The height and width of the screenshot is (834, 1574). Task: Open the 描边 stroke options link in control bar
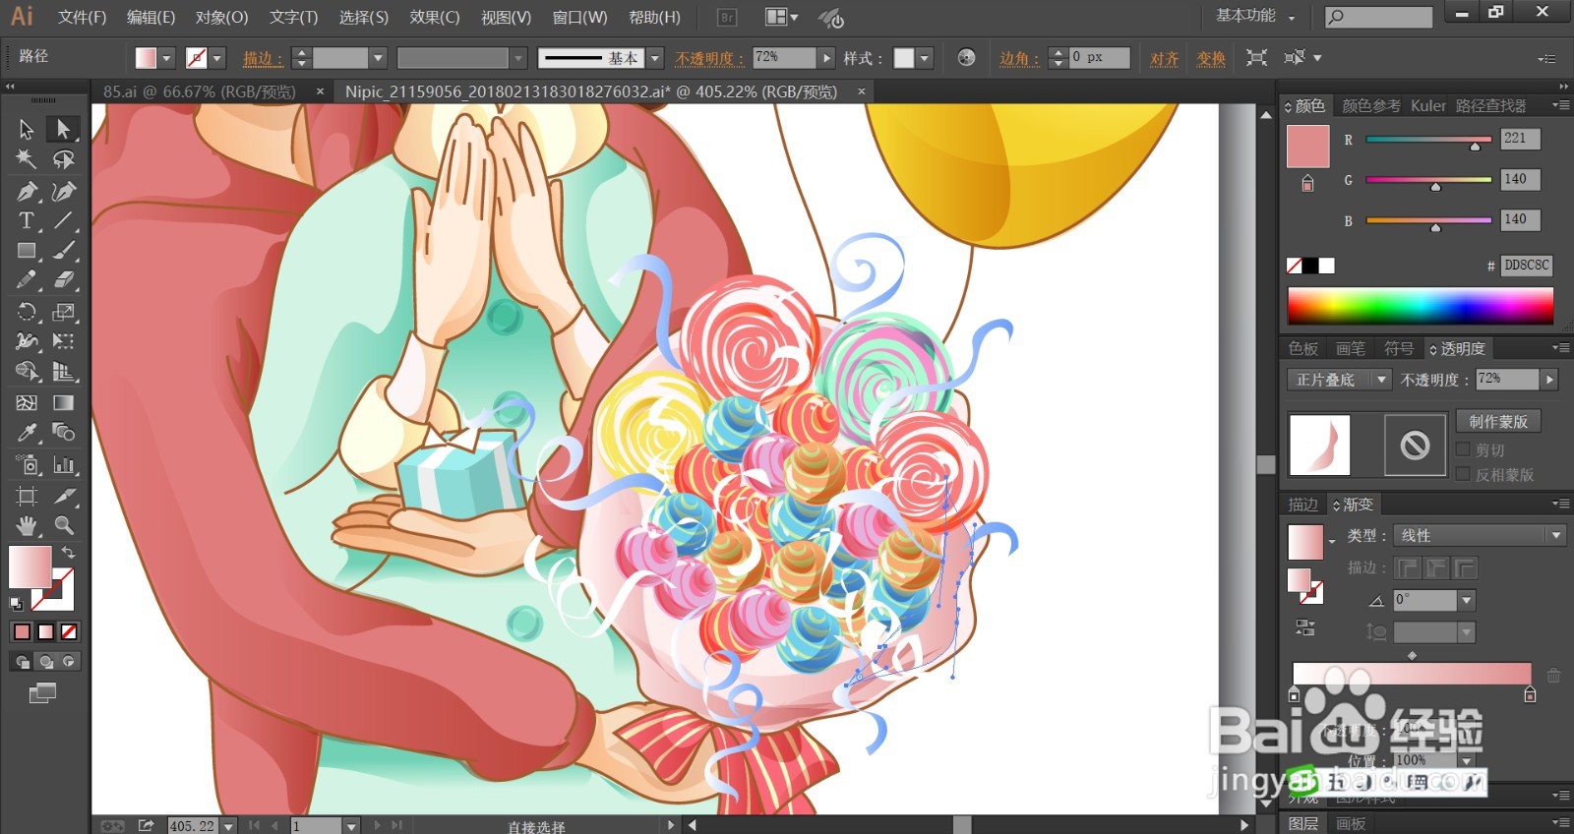263,58
